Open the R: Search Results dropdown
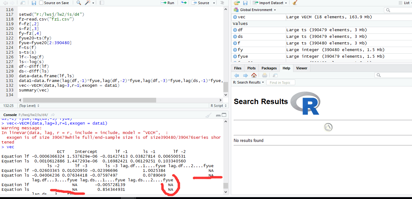412x199 pixels. (249, 82)
